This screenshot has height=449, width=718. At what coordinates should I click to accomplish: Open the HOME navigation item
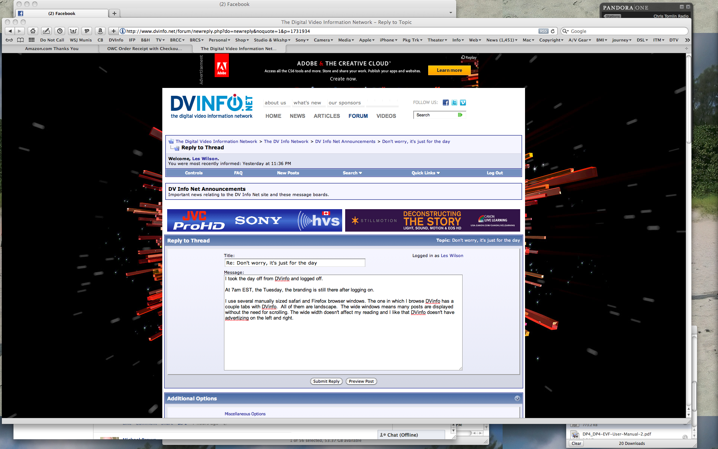coord(273,116)
